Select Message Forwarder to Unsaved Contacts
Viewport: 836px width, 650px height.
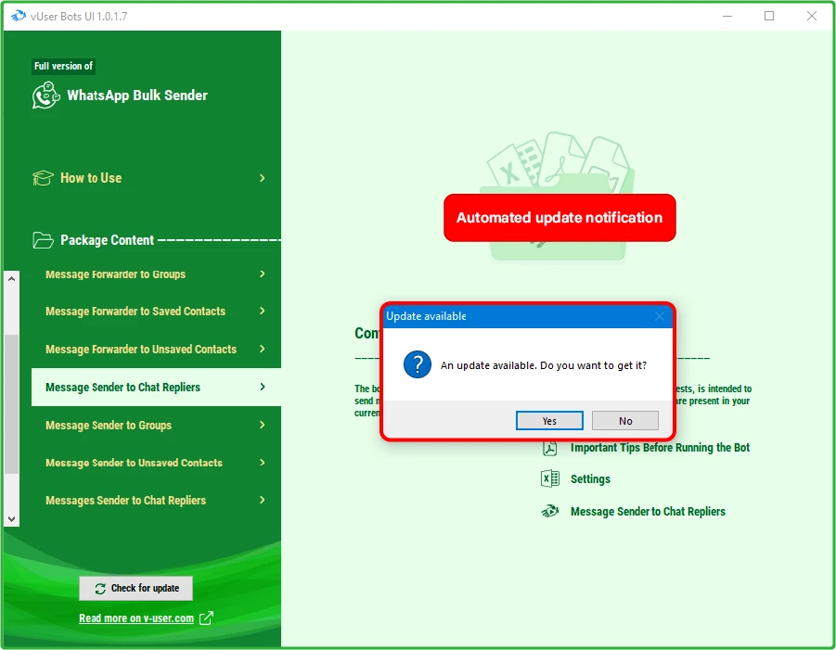point(141,349)
